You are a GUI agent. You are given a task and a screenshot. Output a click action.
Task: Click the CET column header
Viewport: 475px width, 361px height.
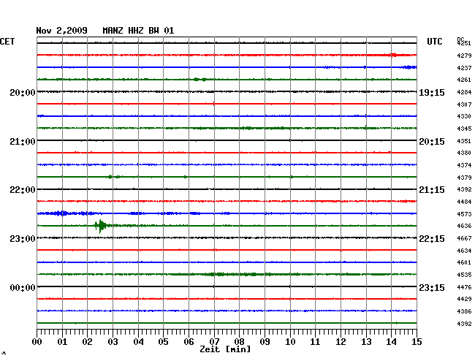pos(7,42)
